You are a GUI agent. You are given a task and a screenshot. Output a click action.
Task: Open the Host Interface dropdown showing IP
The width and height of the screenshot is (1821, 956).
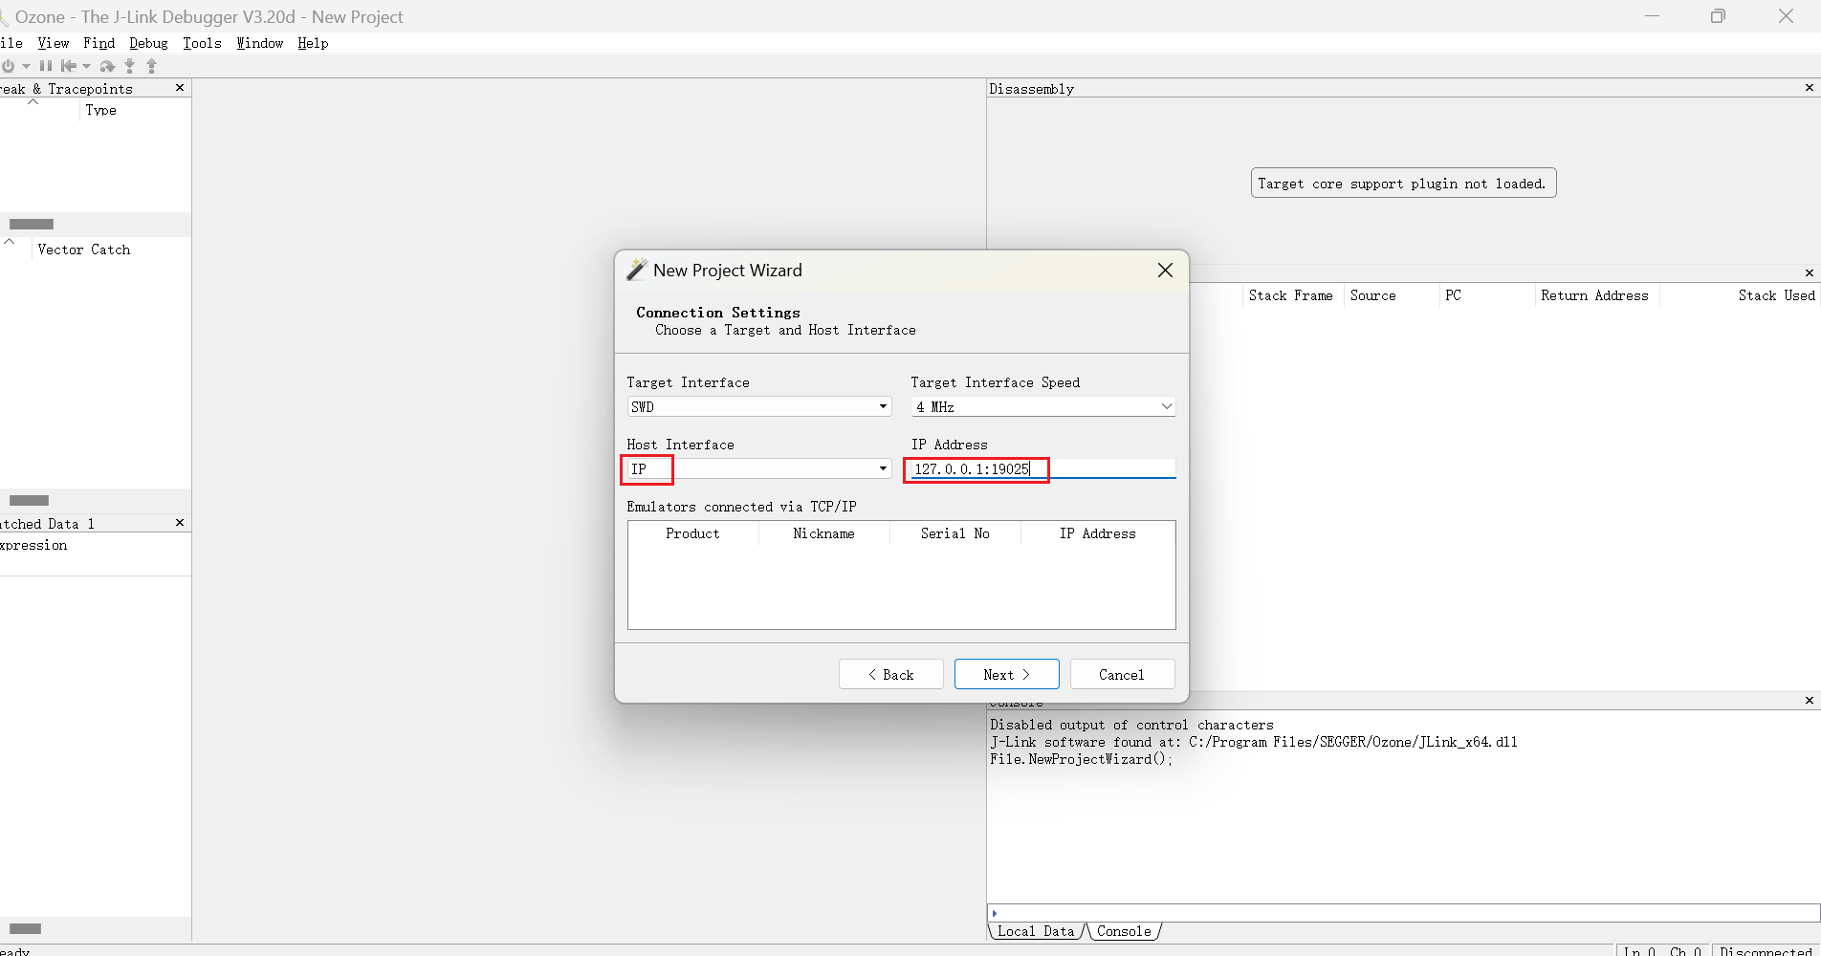[758, 469]
